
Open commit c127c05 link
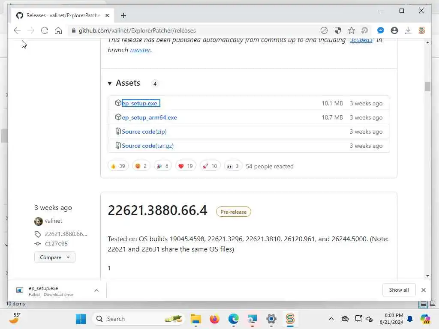(x=56, y=243)
